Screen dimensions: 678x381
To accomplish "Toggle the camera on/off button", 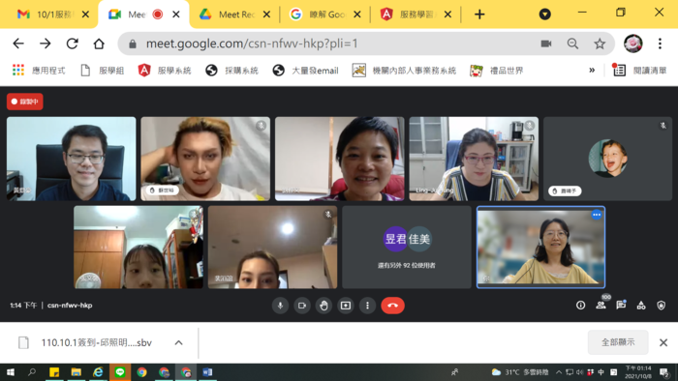I will (302, 306).
